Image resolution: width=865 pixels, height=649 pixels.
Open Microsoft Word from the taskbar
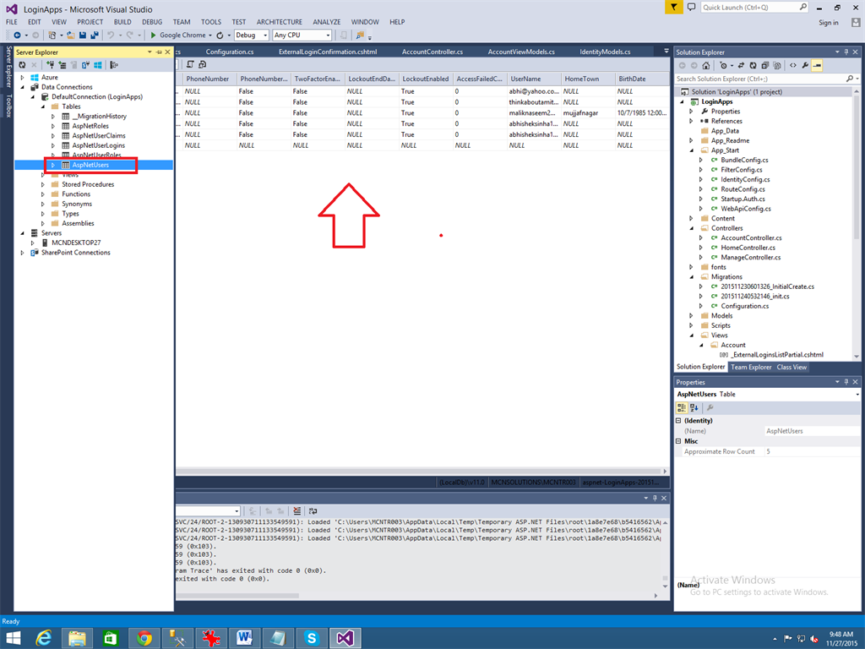[x=244, y=638]
